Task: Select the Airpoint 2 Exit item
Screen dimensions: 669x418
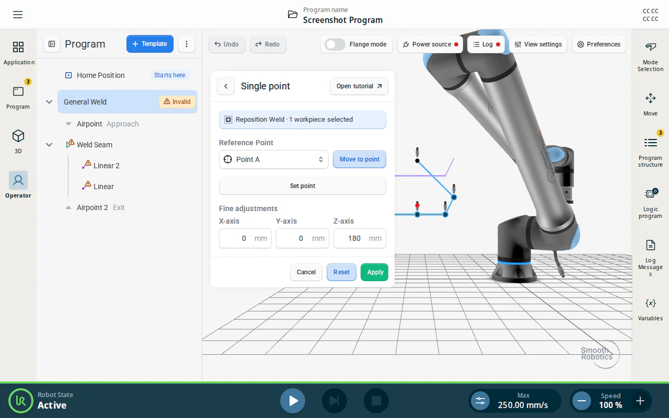Action: (128, 207)
